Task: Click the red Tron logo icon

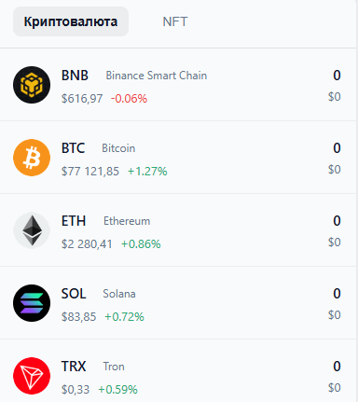Action: tap(32, 376)
